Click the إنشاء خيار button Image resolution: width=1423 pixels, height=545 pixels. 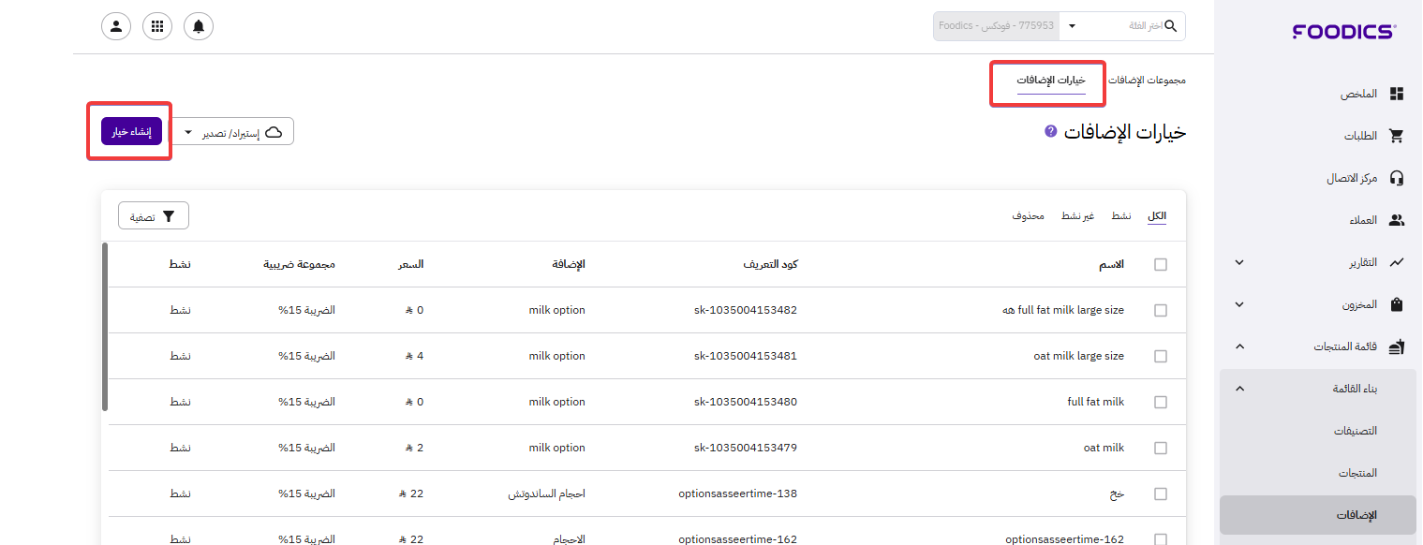coord(131,132)
